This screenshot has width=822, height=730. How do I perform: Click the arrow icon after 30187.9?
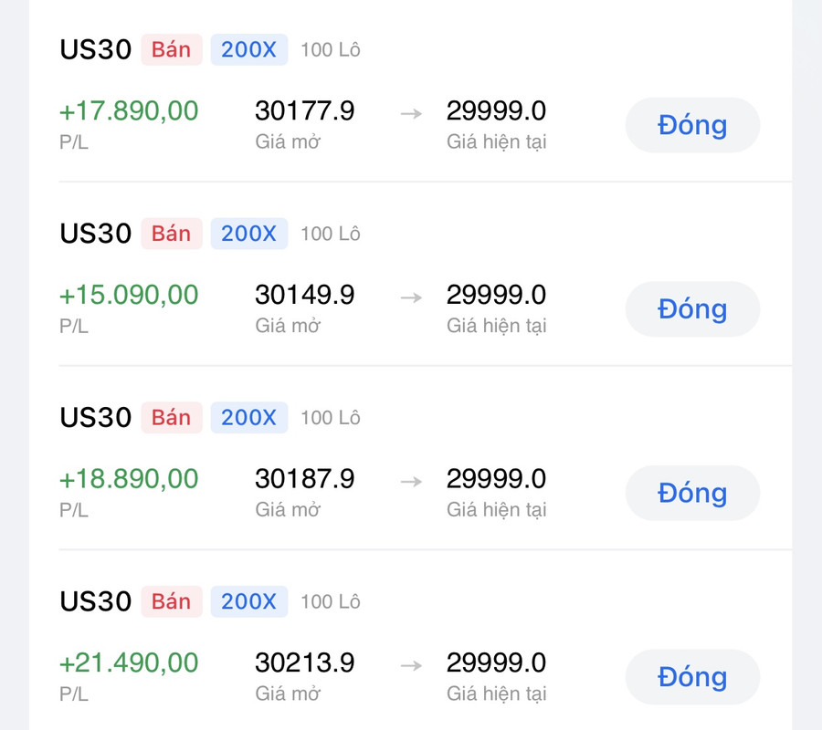(411, 480)
